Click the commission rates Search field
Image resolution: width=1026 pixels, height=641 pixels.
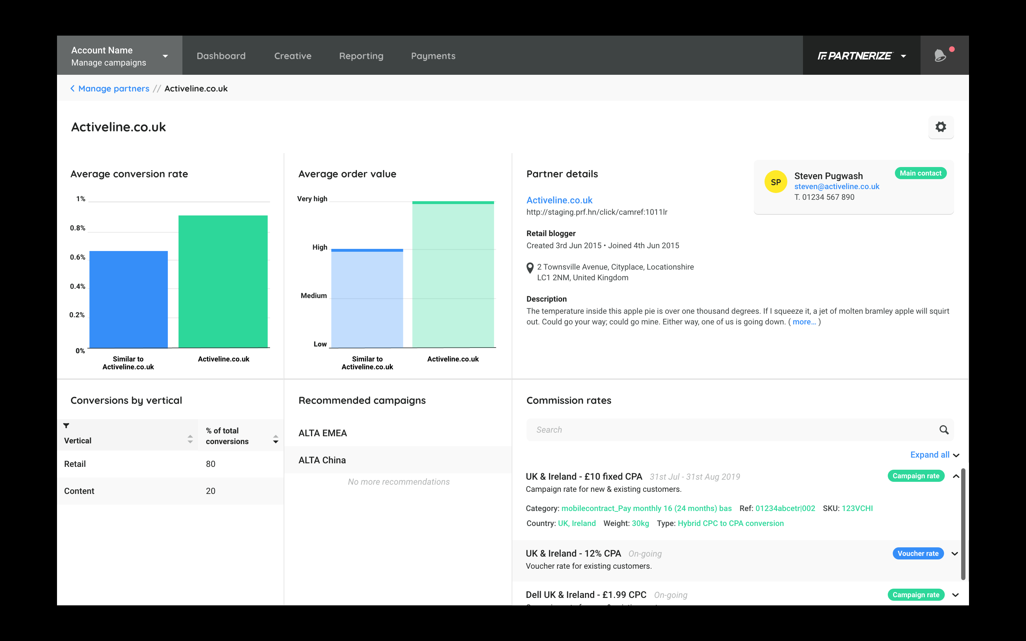coord(729,430)
